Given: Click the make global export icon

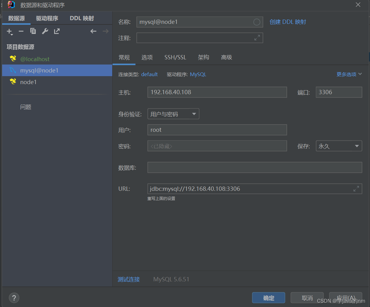Looking at the screenshot, I should pyautogui.click(x=57, y=31).
